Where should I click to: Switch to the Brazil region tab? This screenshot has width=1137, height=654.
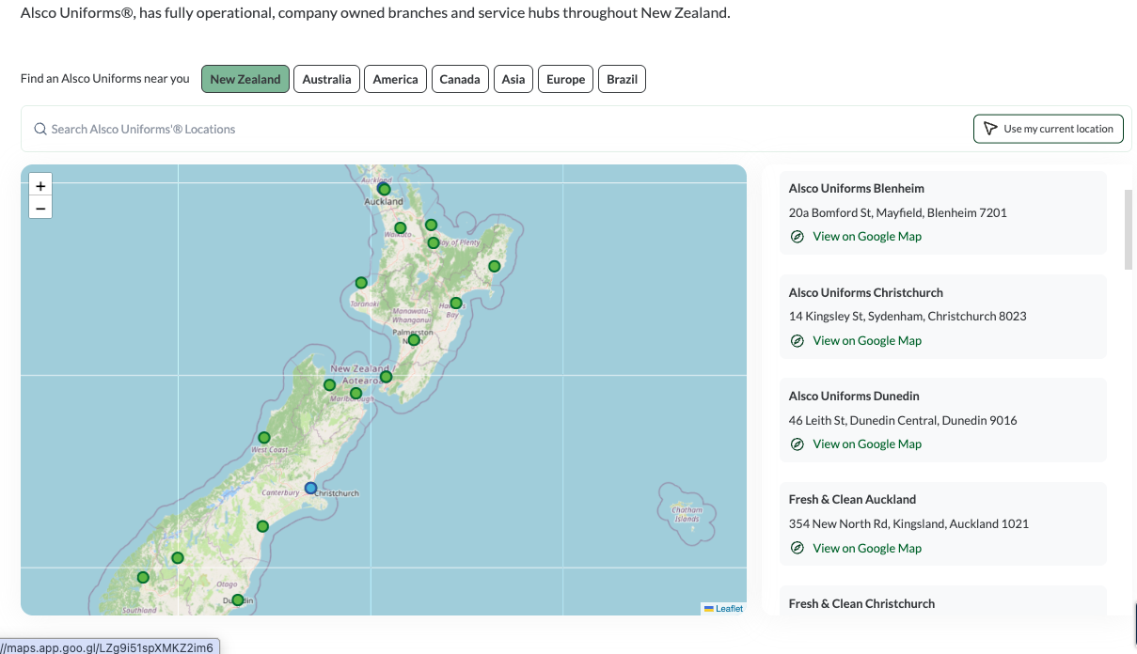tap(622, 79)
